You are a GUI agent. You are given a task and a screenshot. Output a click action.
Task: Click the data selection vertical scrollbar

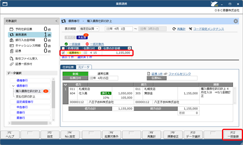(x=54, y=99)
